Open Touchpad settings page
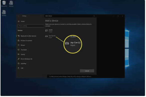Viewport: 146px width, 97px height. 24,50
